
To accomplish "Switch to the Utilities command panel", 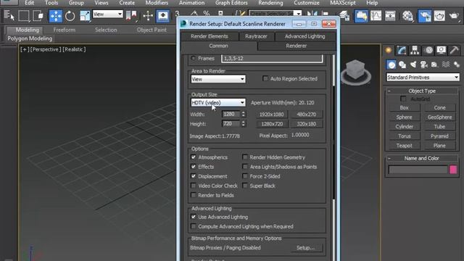I will coord(455,50).
